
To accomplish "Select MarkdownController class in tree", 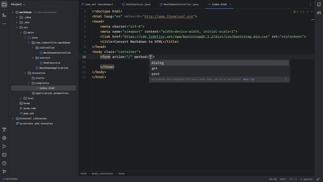I will [x=57, y=53].
